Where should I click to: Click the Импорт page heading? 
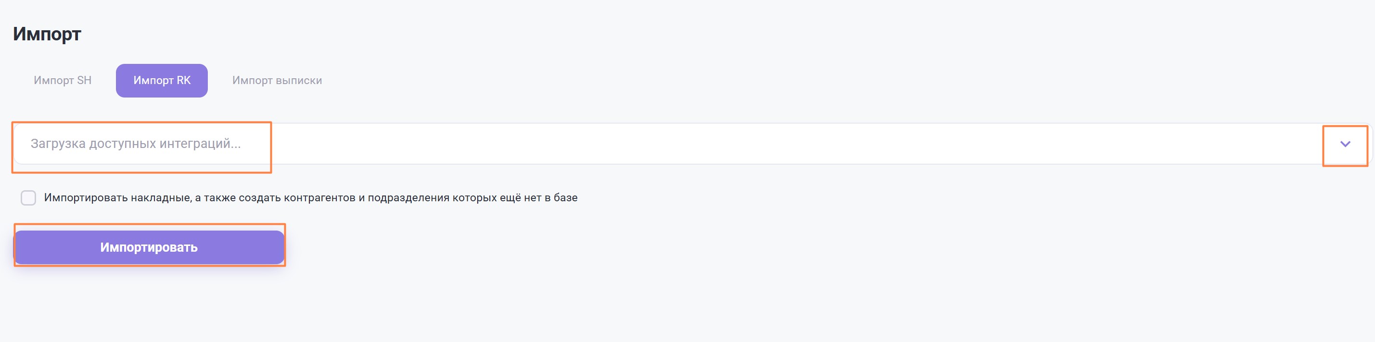[47, 34]
